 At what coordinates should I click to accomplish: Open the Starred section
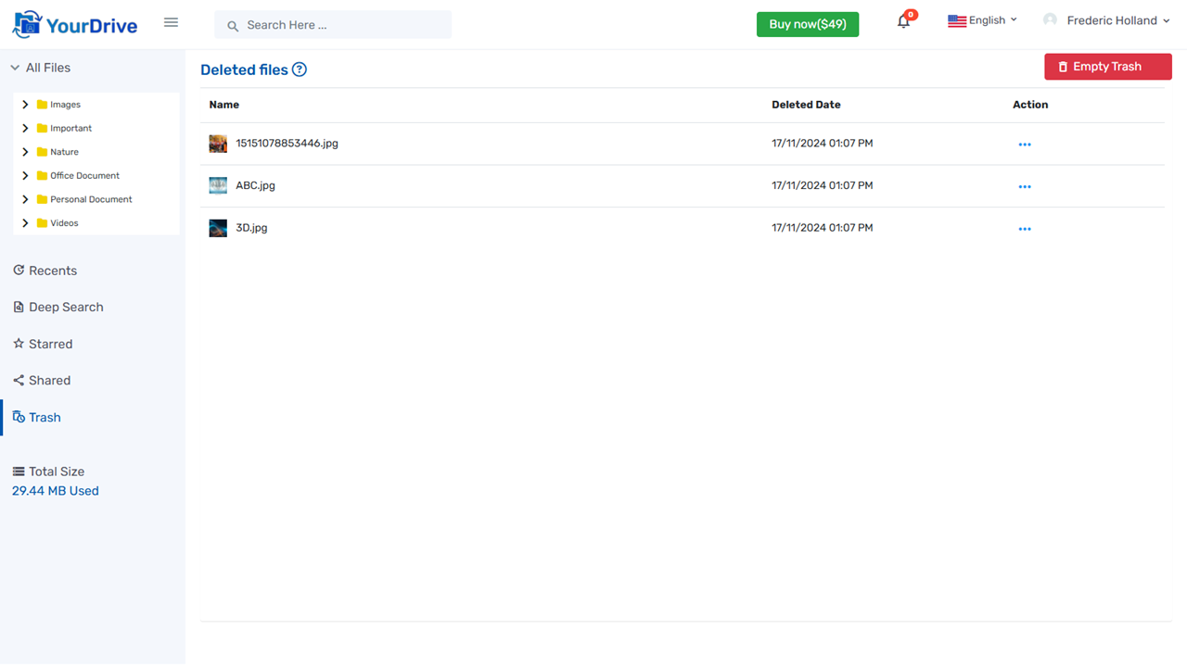point(16,344)
